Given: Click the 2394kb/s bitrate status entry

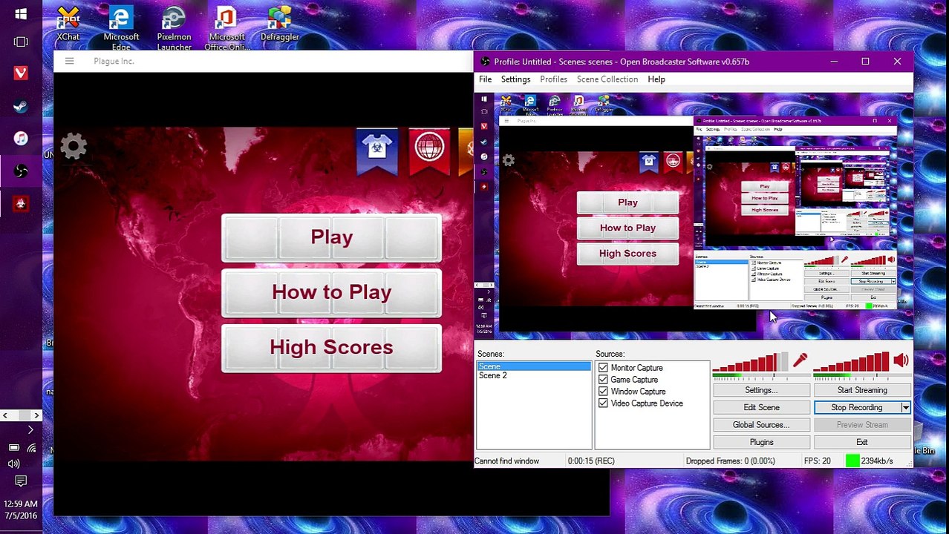Looking at the screenshot, I should point(877,461).
